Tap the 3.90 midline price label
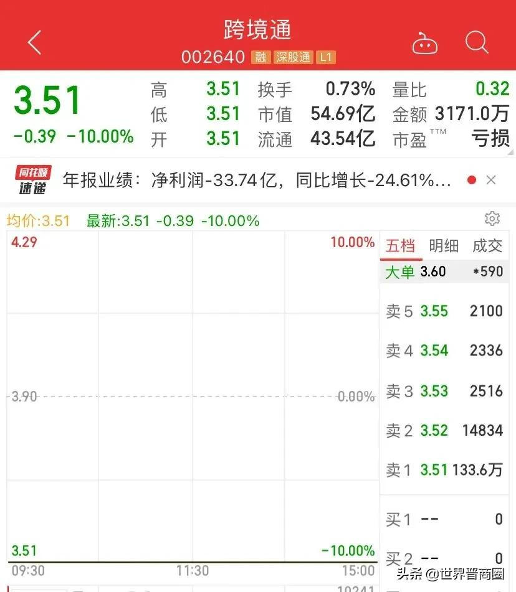Screen dimensions: 516x592 [24, 397]
